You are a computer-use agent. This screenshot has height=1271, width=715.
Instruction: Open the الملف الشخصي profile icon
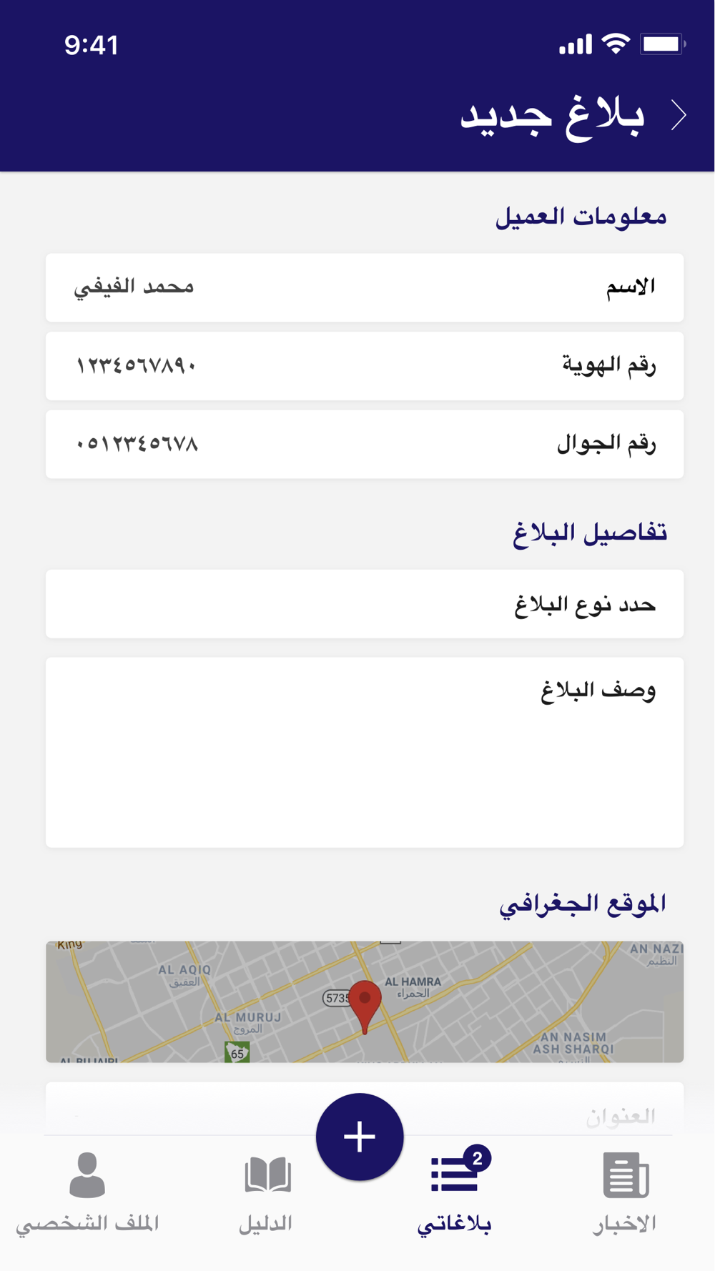coord(87,1174)
